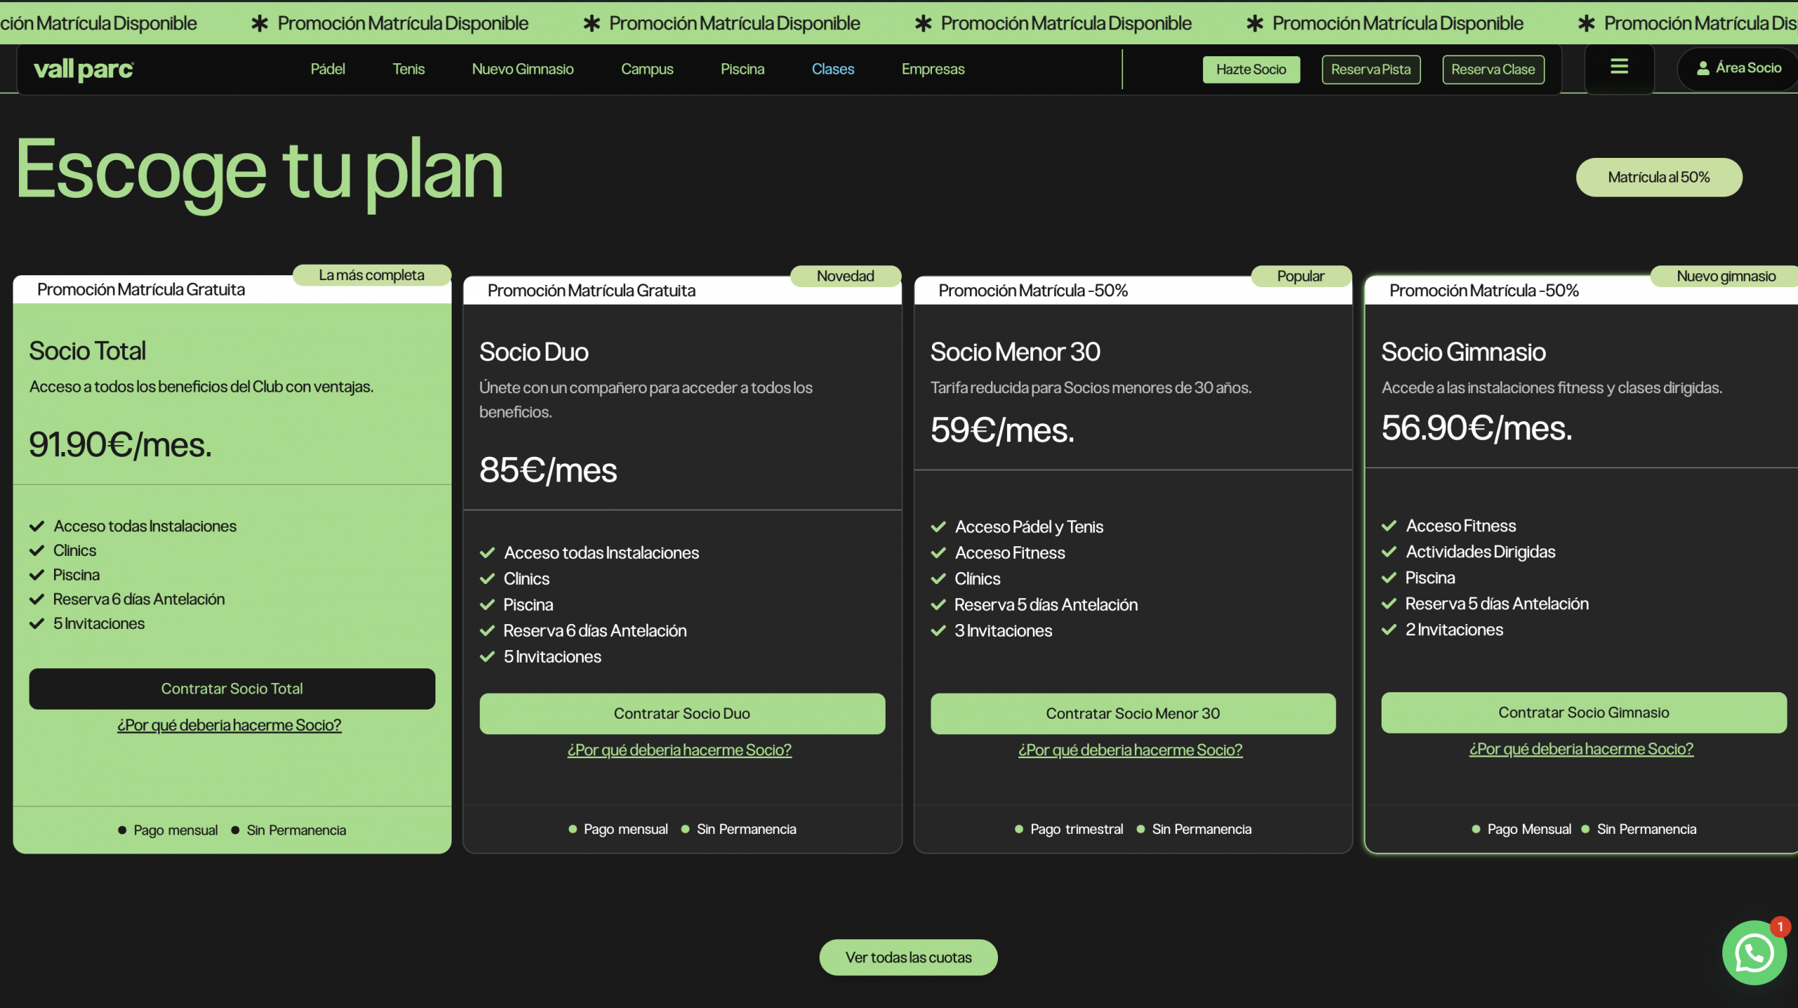Go to the Pádel section
Image resolution: width=1798 pixels, height=1008 pixels.
(x=327, y=69)
